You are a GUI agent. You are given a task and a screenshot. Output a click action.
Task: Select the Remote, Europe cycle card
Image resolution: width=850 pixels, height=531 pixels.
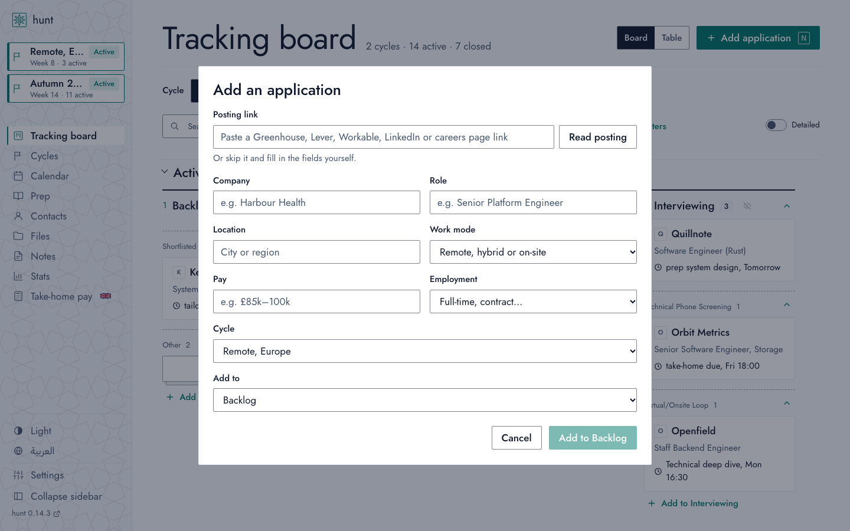click(x=66, y=57)
